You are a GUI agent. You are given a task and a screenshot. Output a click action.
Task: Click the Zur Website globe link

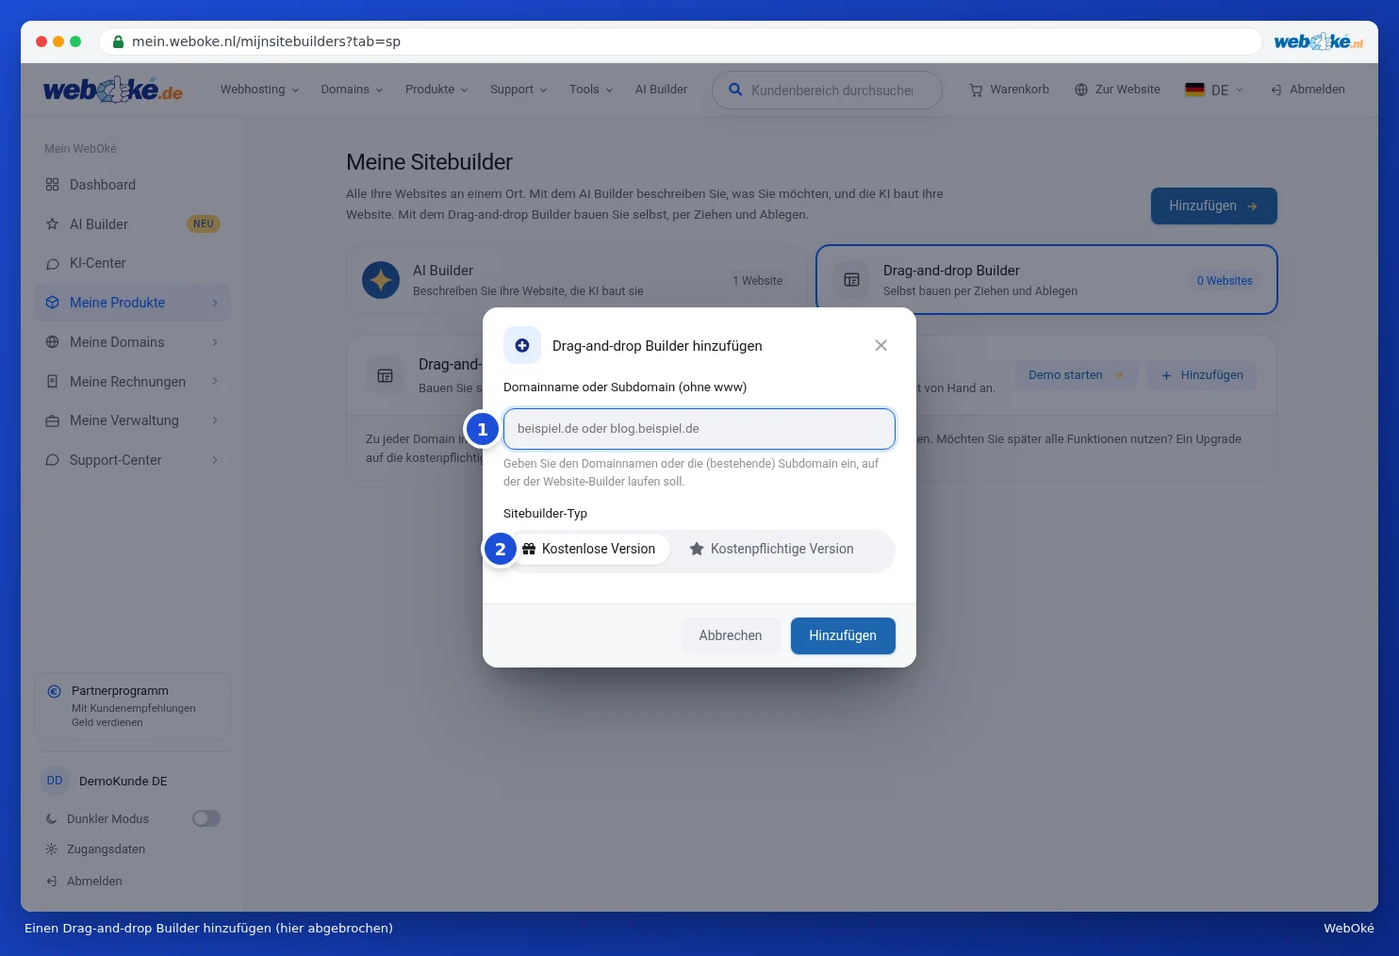coord(1117,90)
